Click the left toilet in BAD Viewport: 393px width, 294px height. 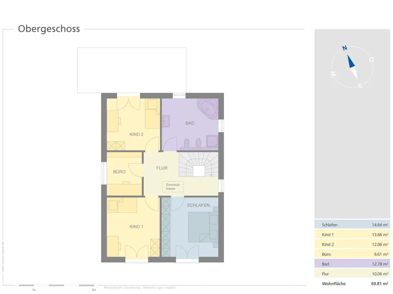pos(187,143)
